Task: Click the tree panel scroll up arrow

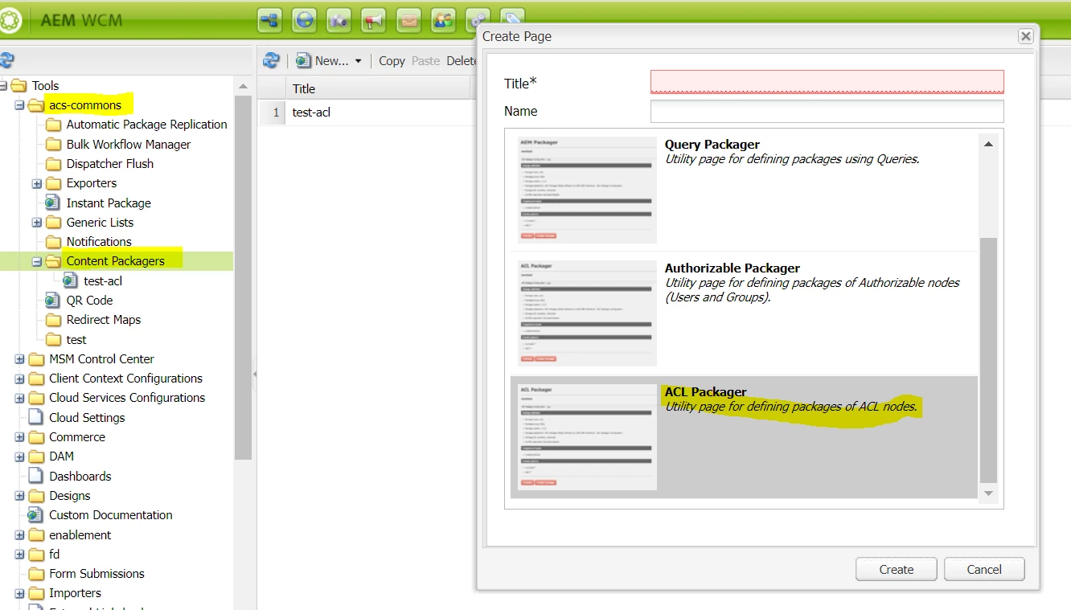Action: click(x=243, y=86)
